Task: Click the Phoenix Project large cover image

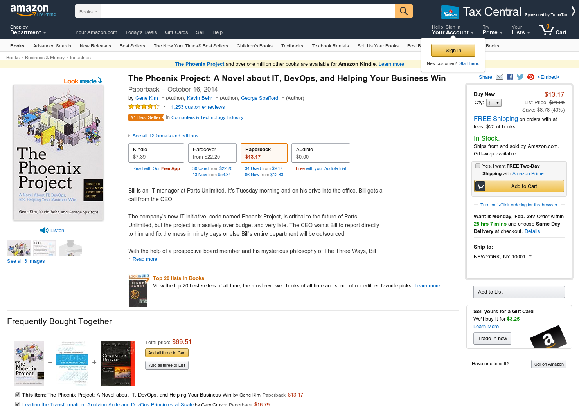Action: (x=58, y=152)
